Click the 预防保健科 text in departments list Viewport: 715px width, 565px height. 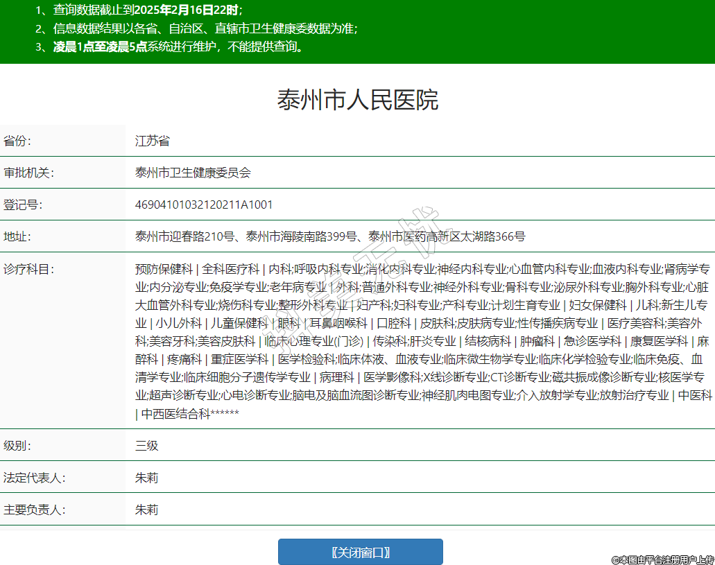click(164, 268)
